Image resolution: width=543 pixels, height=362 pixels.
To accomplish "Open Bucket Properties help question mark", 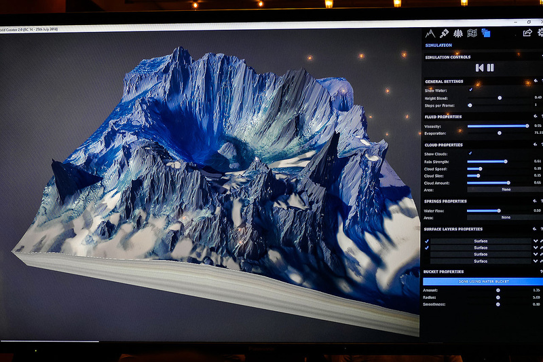I will (541, 272).
